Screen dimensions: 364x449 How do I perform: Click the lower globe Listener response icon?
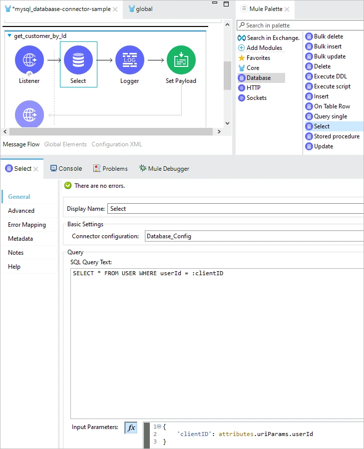tap(29, 114)
